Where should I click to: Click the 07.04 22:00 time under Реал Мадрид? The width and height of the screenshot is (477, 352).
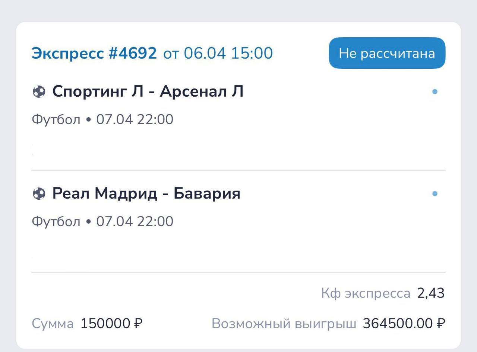pos(135,222)
